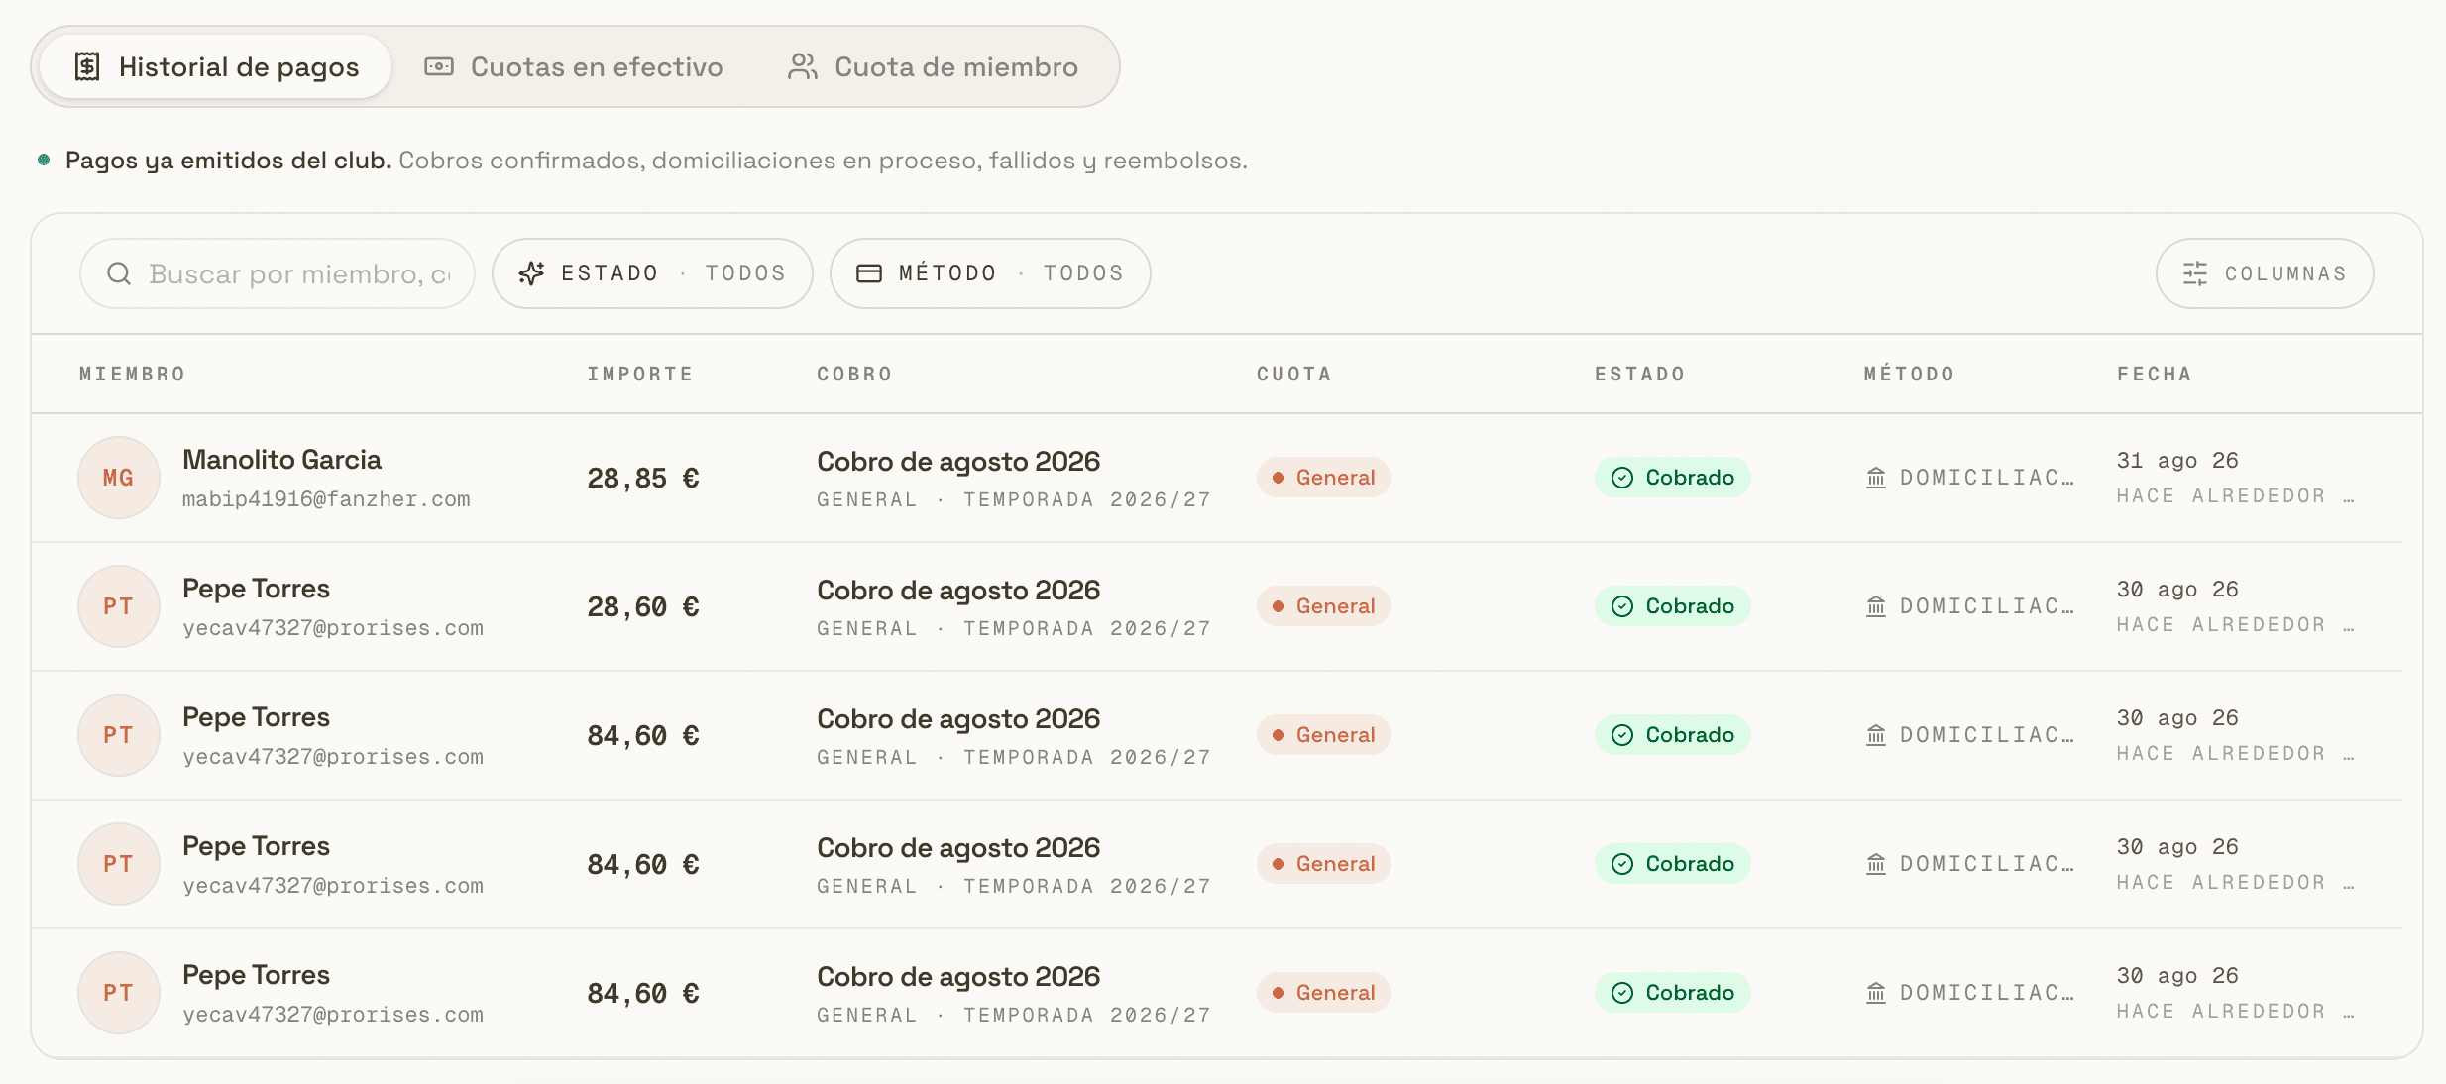Image resolution: width=2446 pixels, height=1084 pixels.
Task: Click the magnifier search icon
Action: tap(119, 273)
